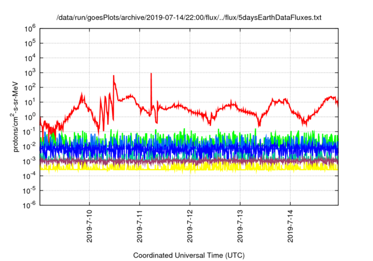Click the red flux peak before 2019-7-11
The width and height of the screenshot is (373, 261).
click(114, 76)
